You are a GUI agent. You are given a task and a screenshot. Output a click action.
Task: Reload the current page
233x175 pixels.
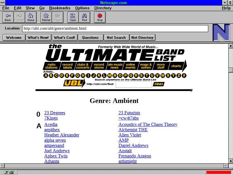point(46,17)
